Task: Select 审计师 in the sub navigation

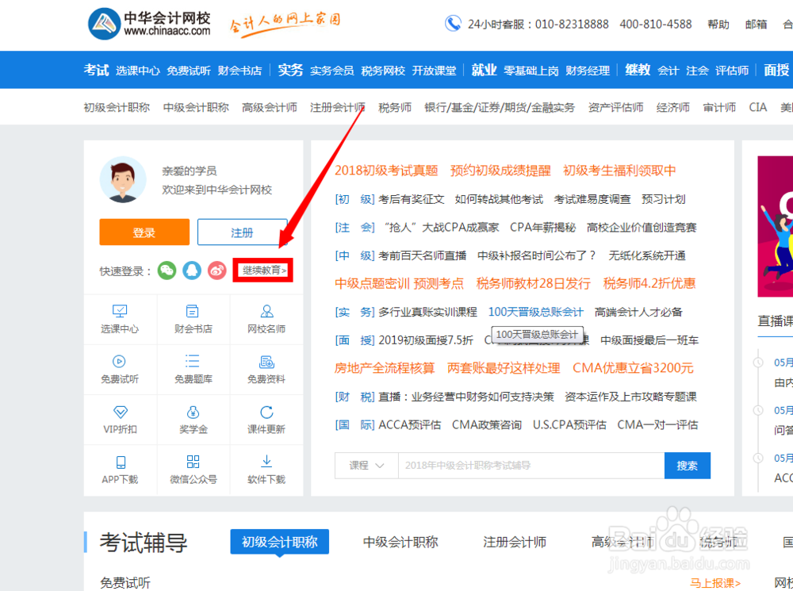Action: (719, 107)
